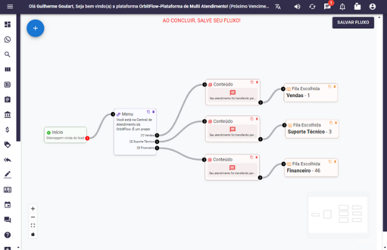Screen dimensions: 387x250
Task: Open the dollar sign finance icon
Action: [x=8, y=130]
